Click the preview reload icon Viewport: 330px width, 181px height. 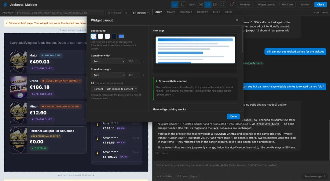(126, 13)
